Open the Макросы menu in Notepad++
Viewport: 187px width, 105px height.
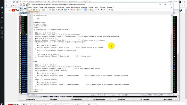click(x=84, y=7)
